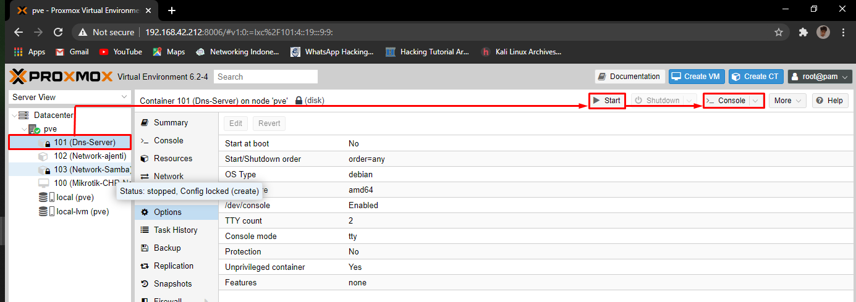Viewport: 856px width, 302px height.
Task: Open the Snapshots tab
Action: (176, 283)
